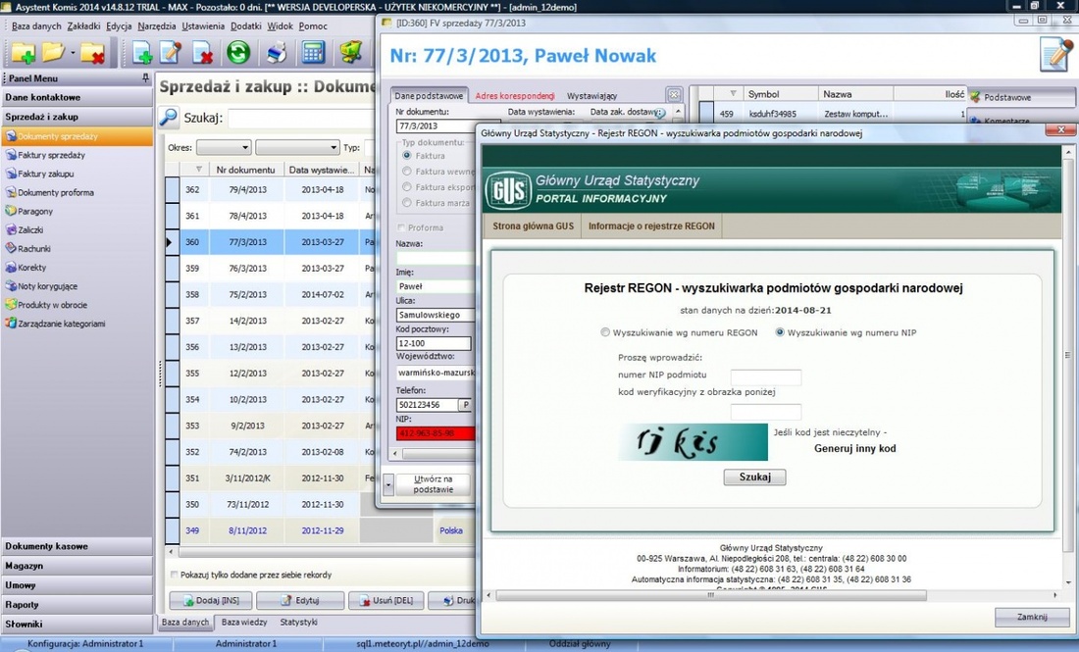The width and height of the screenshot is (1079, 652).
Task: Click the open folder toolbar icon
Action: point(52,52)
